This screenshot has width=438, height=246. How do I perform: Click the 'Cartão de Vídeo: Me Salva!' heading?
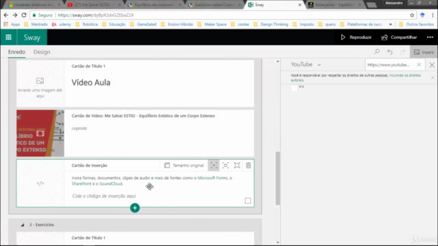(x=143, y=115)
